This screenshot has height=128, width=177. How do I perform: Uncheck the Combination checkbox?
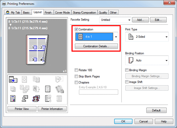point(76,29)
